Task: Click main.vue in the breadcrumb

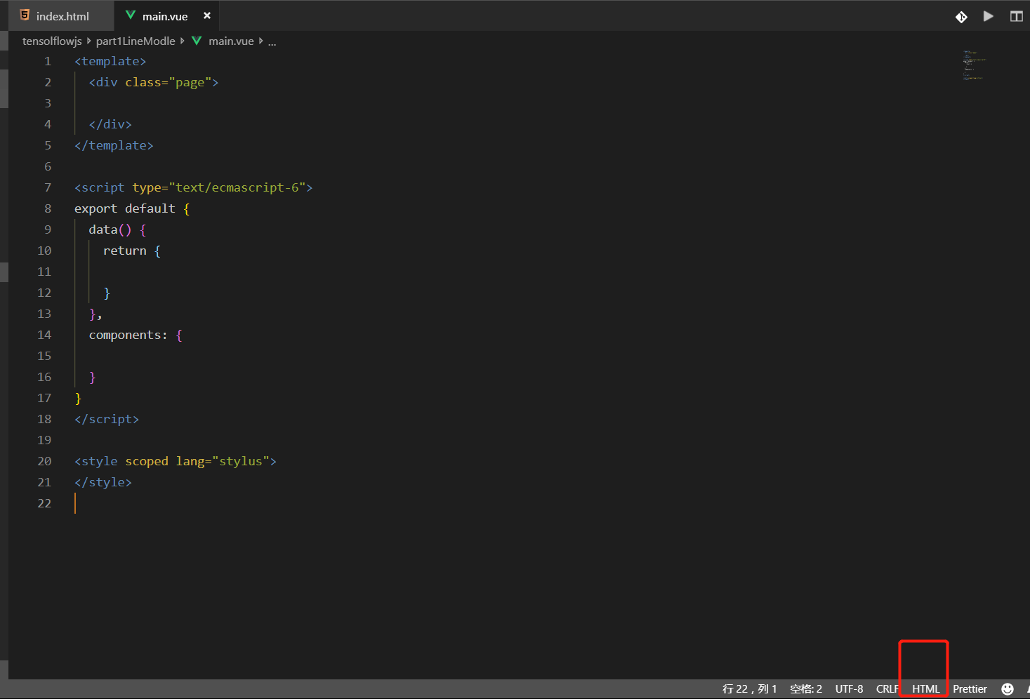Action: coord(231,41)
